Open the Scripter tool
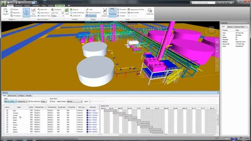This screenshot has width=251, height=141. tap(121, 16)
